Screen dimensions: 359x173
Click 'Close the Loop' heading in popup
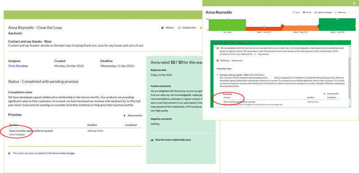(224, 69)
